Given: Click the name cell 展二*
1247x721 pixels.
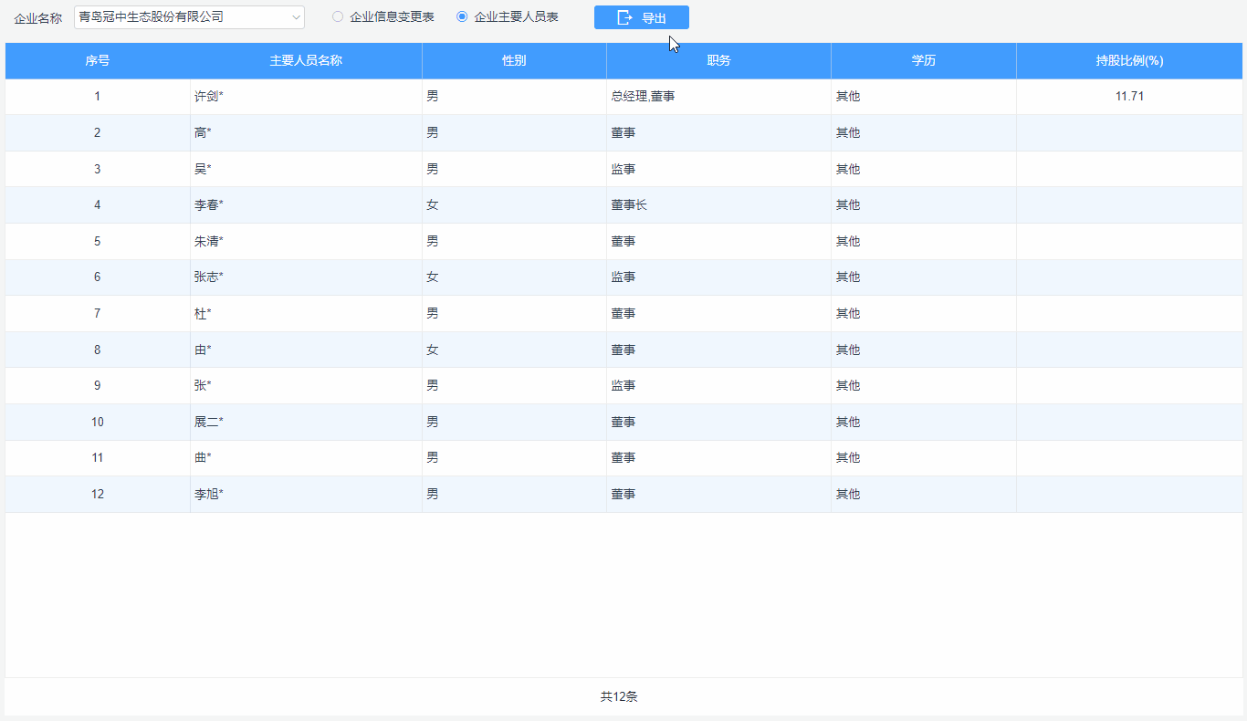Looking at the screenshot, I should tap(209, 423).
